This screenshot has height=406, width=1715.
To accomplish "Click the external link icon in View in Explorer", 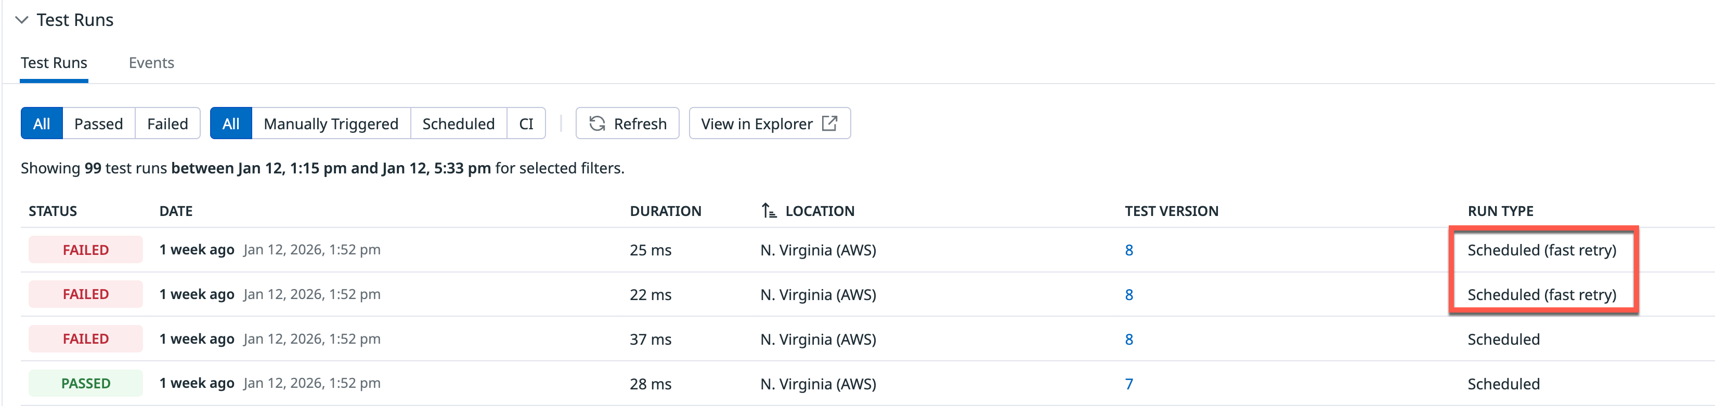I will (x=829, y=124).
